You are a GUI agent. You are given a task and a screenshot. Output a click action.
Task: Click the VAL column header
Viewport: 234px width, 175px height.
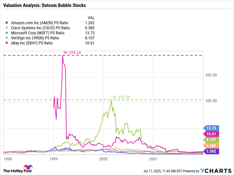coord(91,18)
